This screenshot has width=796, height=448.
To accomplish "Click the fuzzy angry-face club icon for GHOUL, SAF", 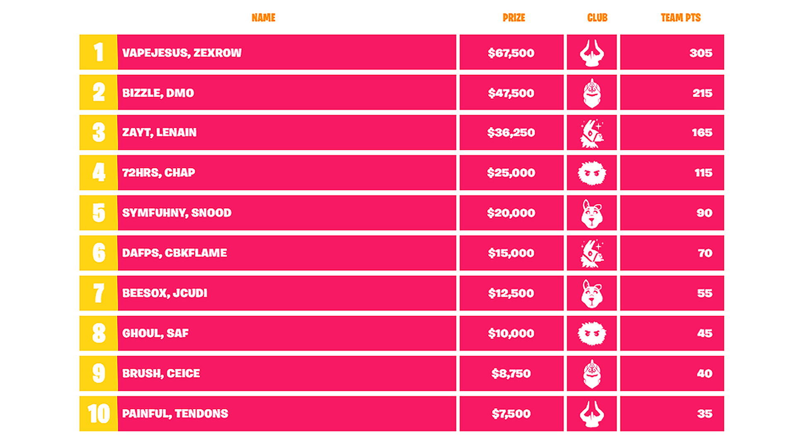I will coord(592,334).
